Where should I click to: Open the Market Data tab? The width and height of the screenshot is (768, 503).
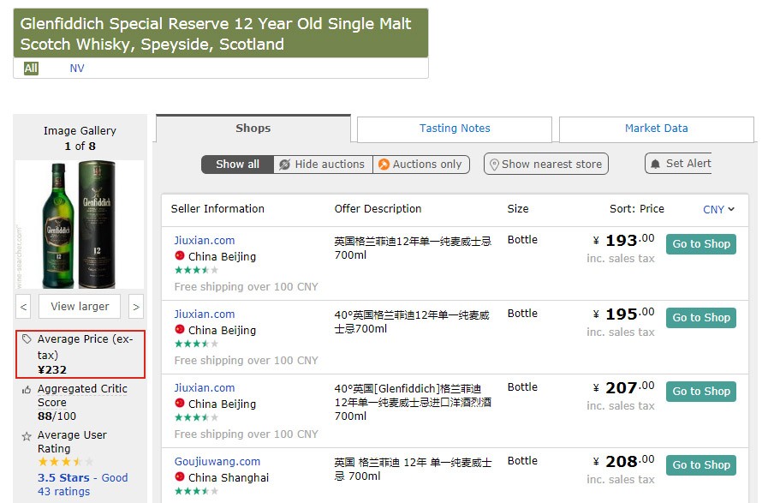pyautogui.click(x=656, y=129)
